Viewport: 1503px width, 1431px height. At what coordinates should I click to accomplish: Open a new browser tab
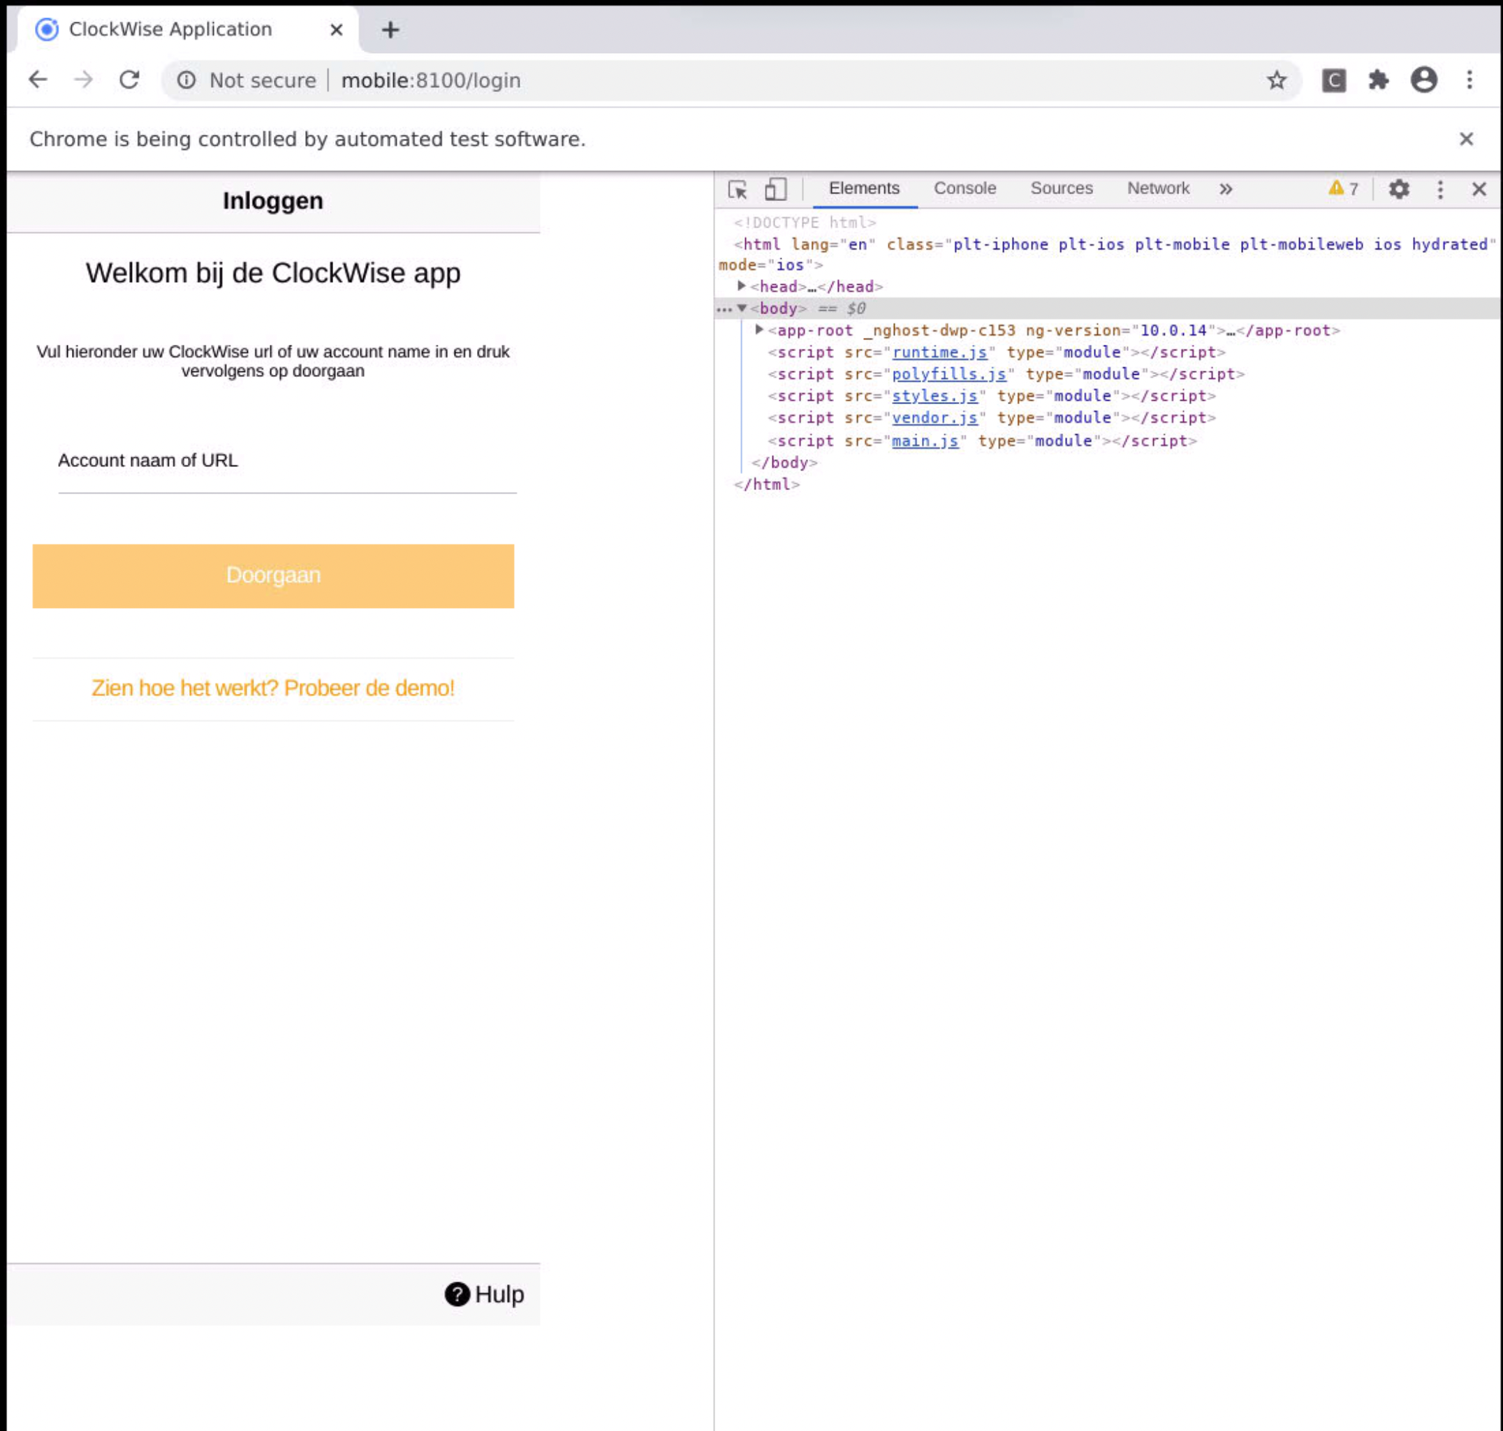(x=391, y=30)
